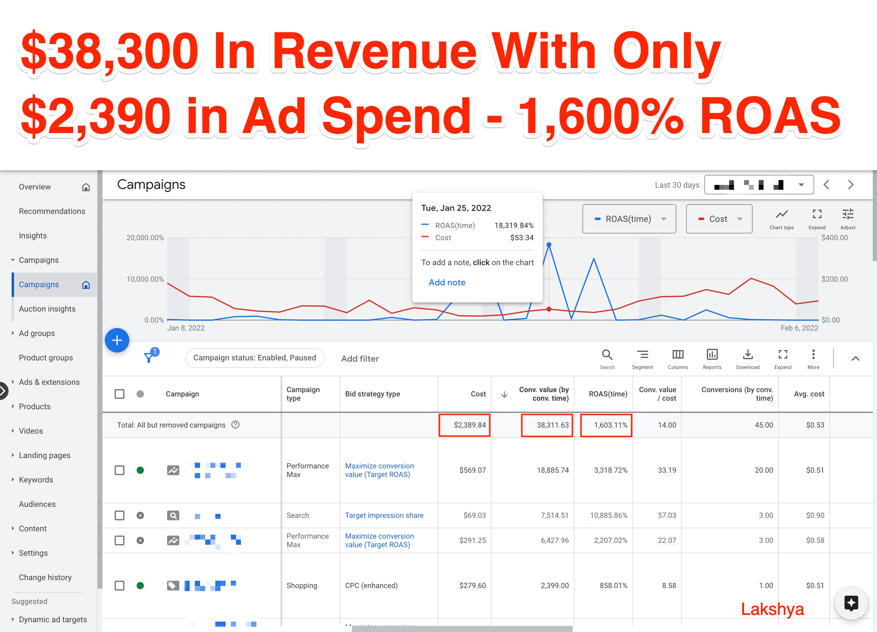The height and width of the screenshot is (632, 877).
Task: Open the ROAS(time) metric dropdown
Action: pos(629,219)
